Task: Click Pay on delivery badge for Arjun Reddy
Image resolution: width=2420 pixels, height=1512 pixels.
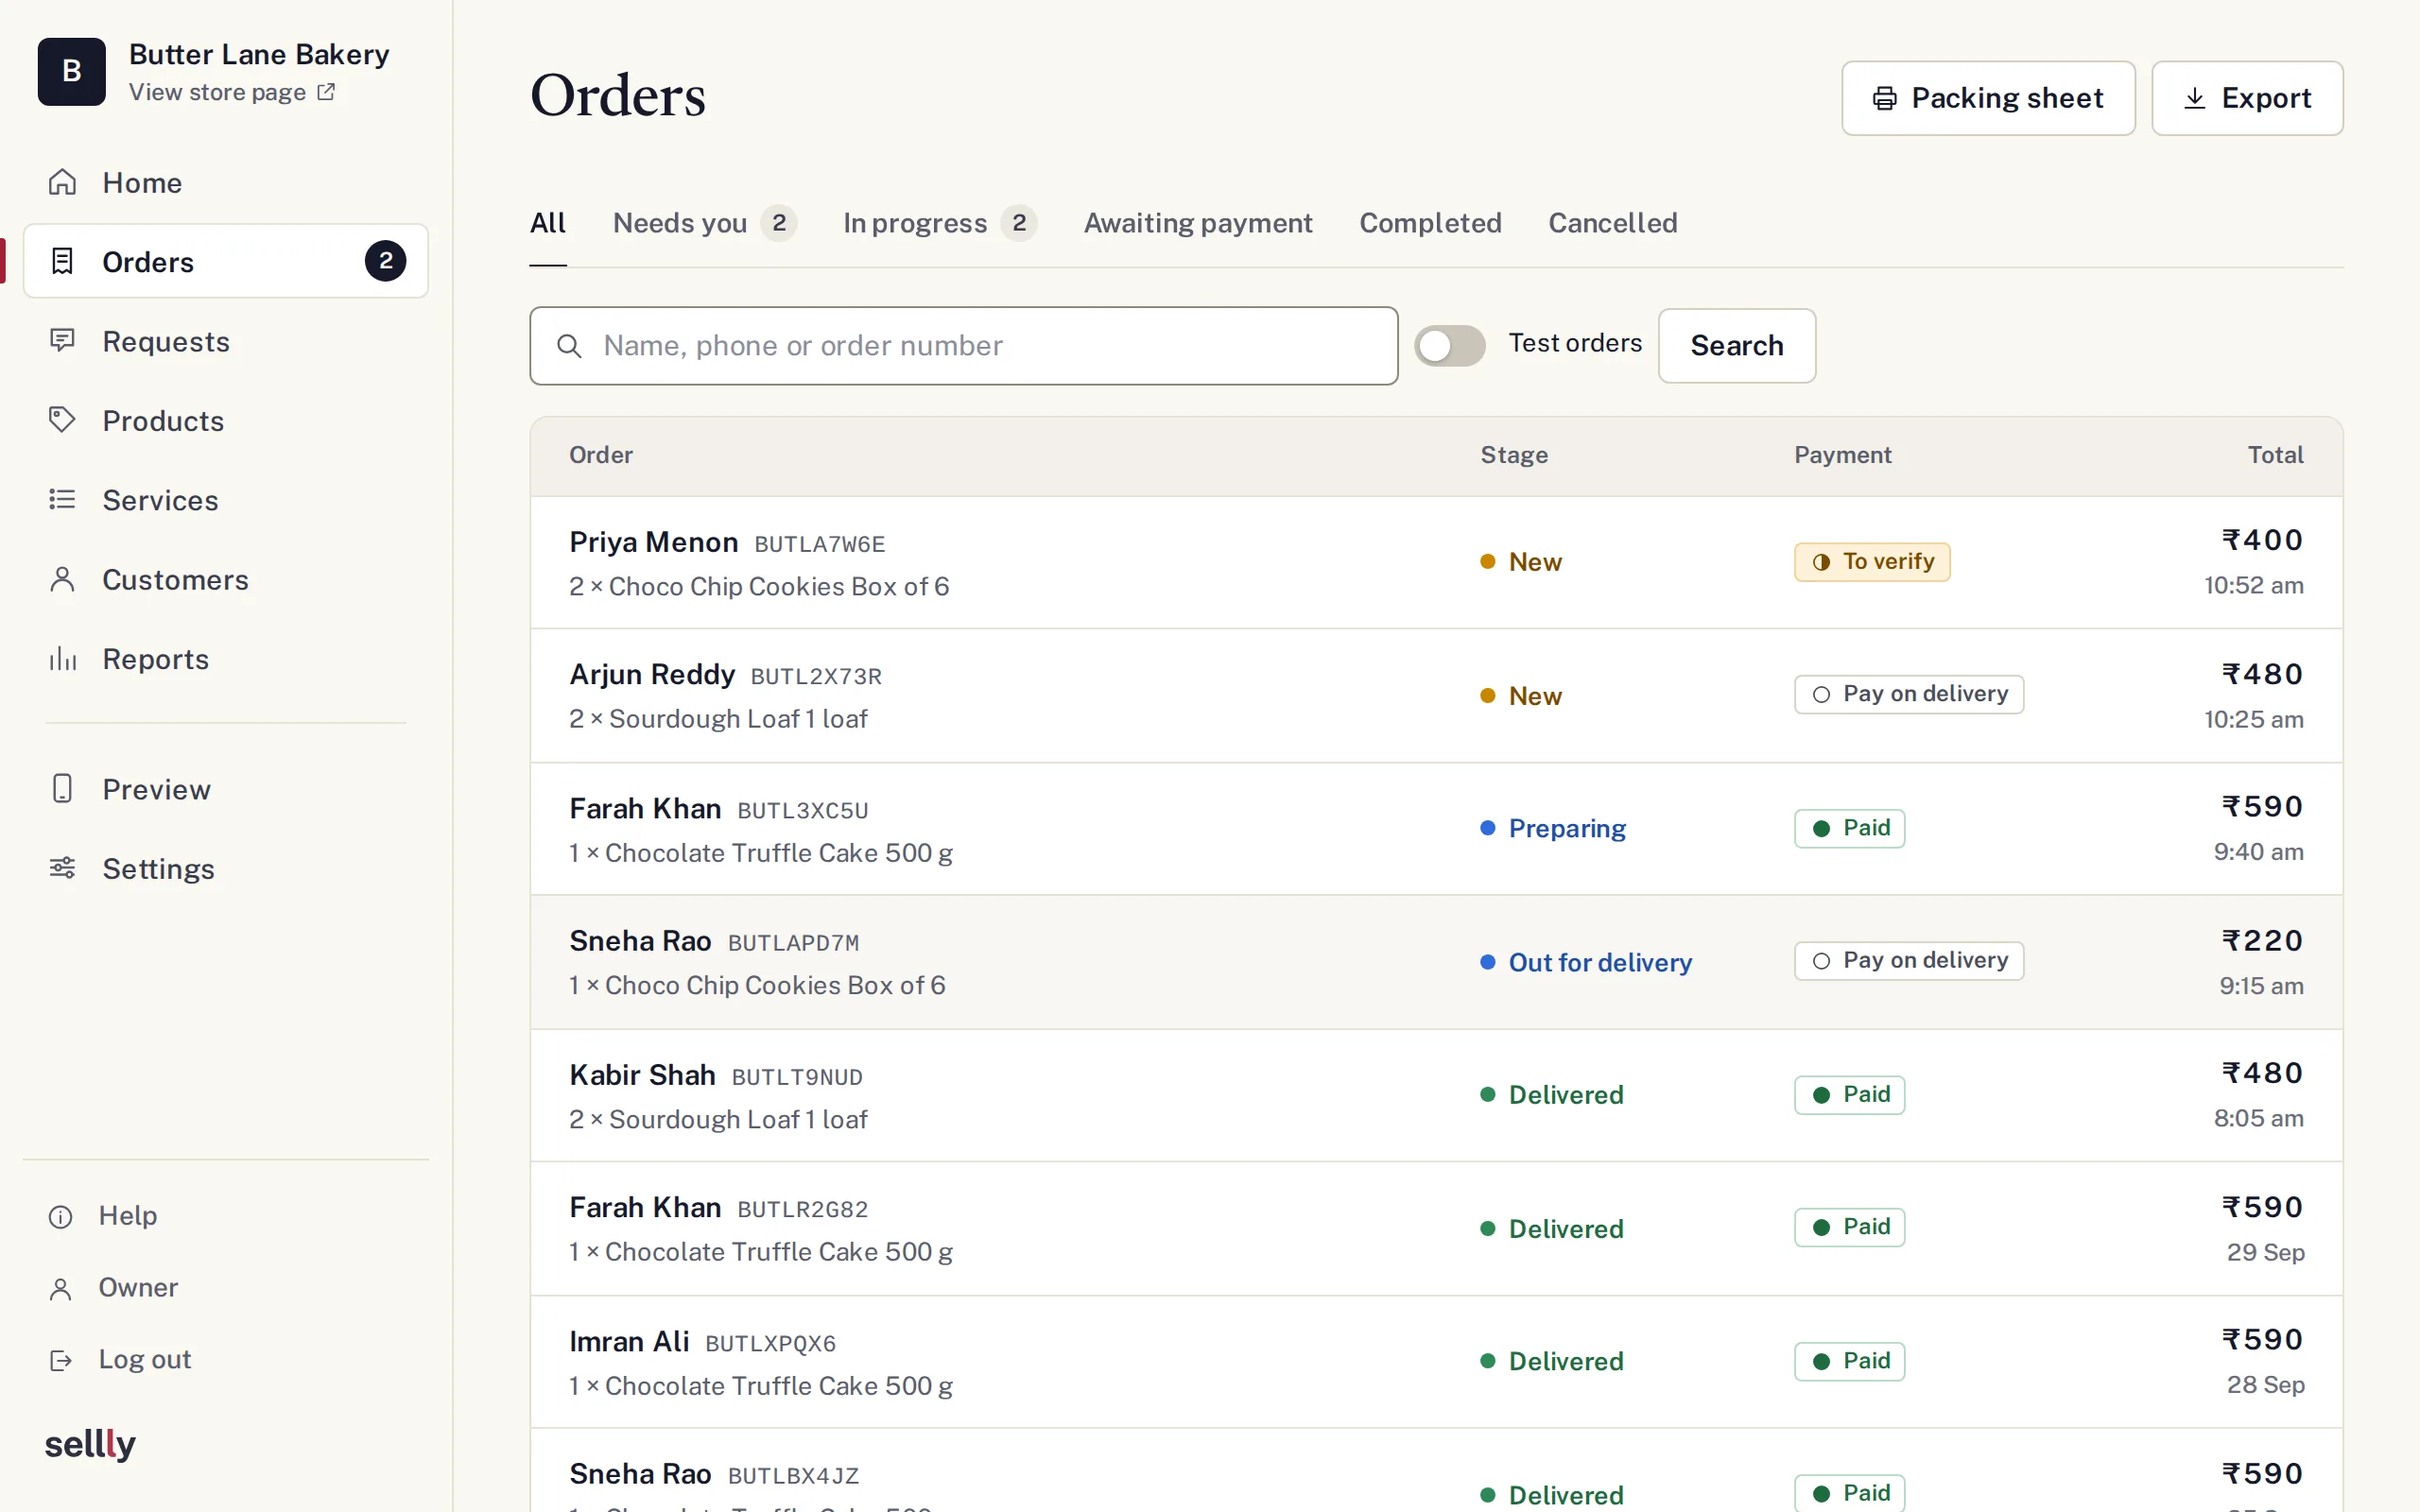Action: pyautogui.click(x=1909, y=694)
